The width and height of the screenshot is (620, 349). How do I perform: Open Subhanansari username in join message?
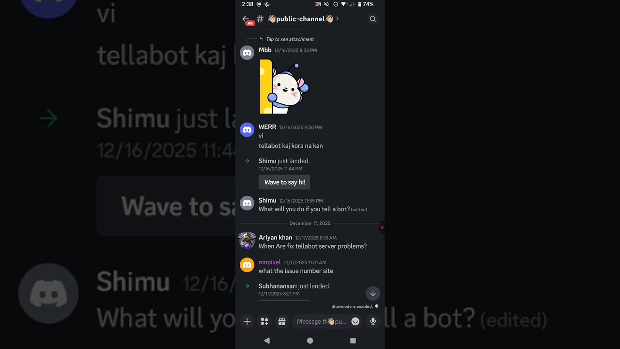[278, 286]
